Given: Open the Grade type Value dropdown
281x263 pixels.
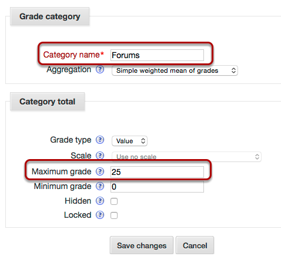Looking at the screenshot, I should (x=129, y=141).
